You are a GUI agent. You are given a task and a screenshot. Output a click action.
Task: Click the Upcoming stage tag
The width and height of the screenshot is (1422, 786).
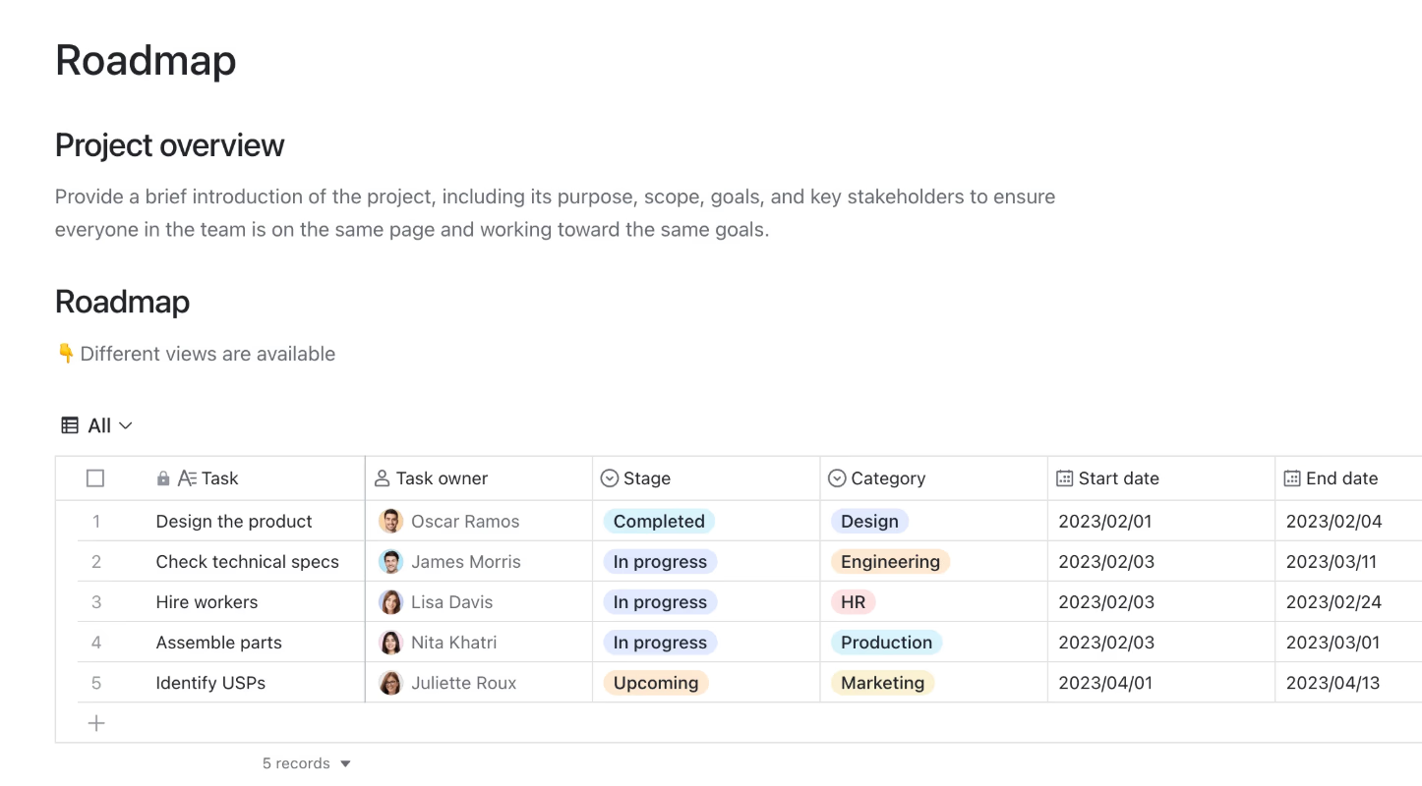[x=656, y=683]
